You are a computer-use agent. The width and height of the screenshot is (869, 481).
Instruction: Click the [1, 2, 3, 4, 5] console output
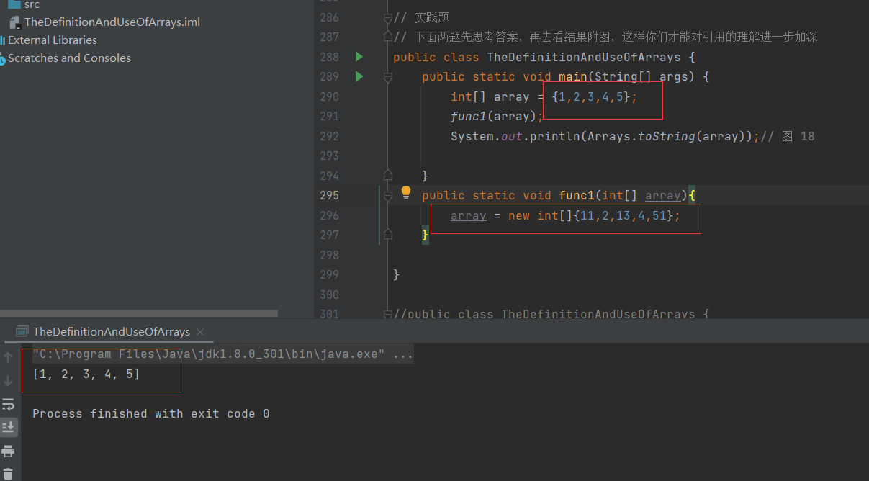click(86, 374)
